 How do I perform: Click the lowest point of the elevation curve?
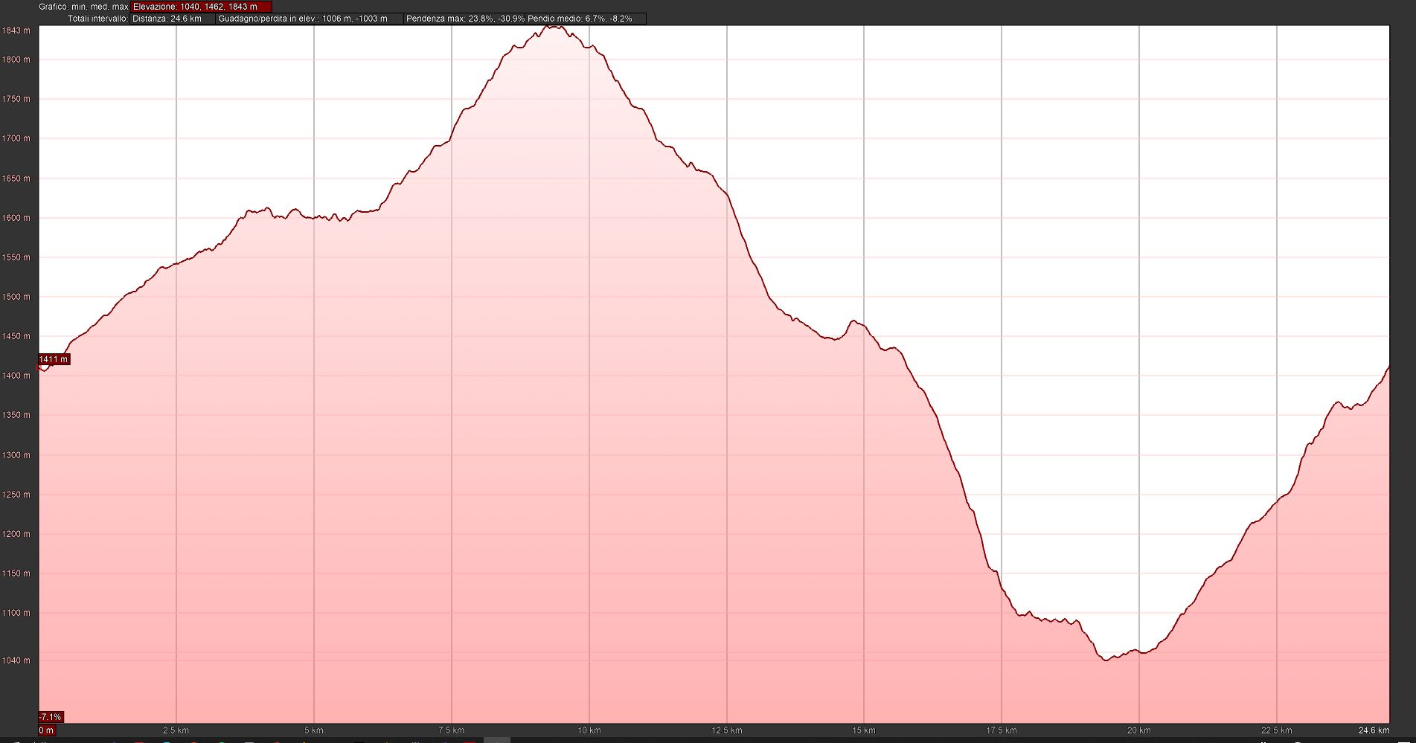tap(1106, 660)
